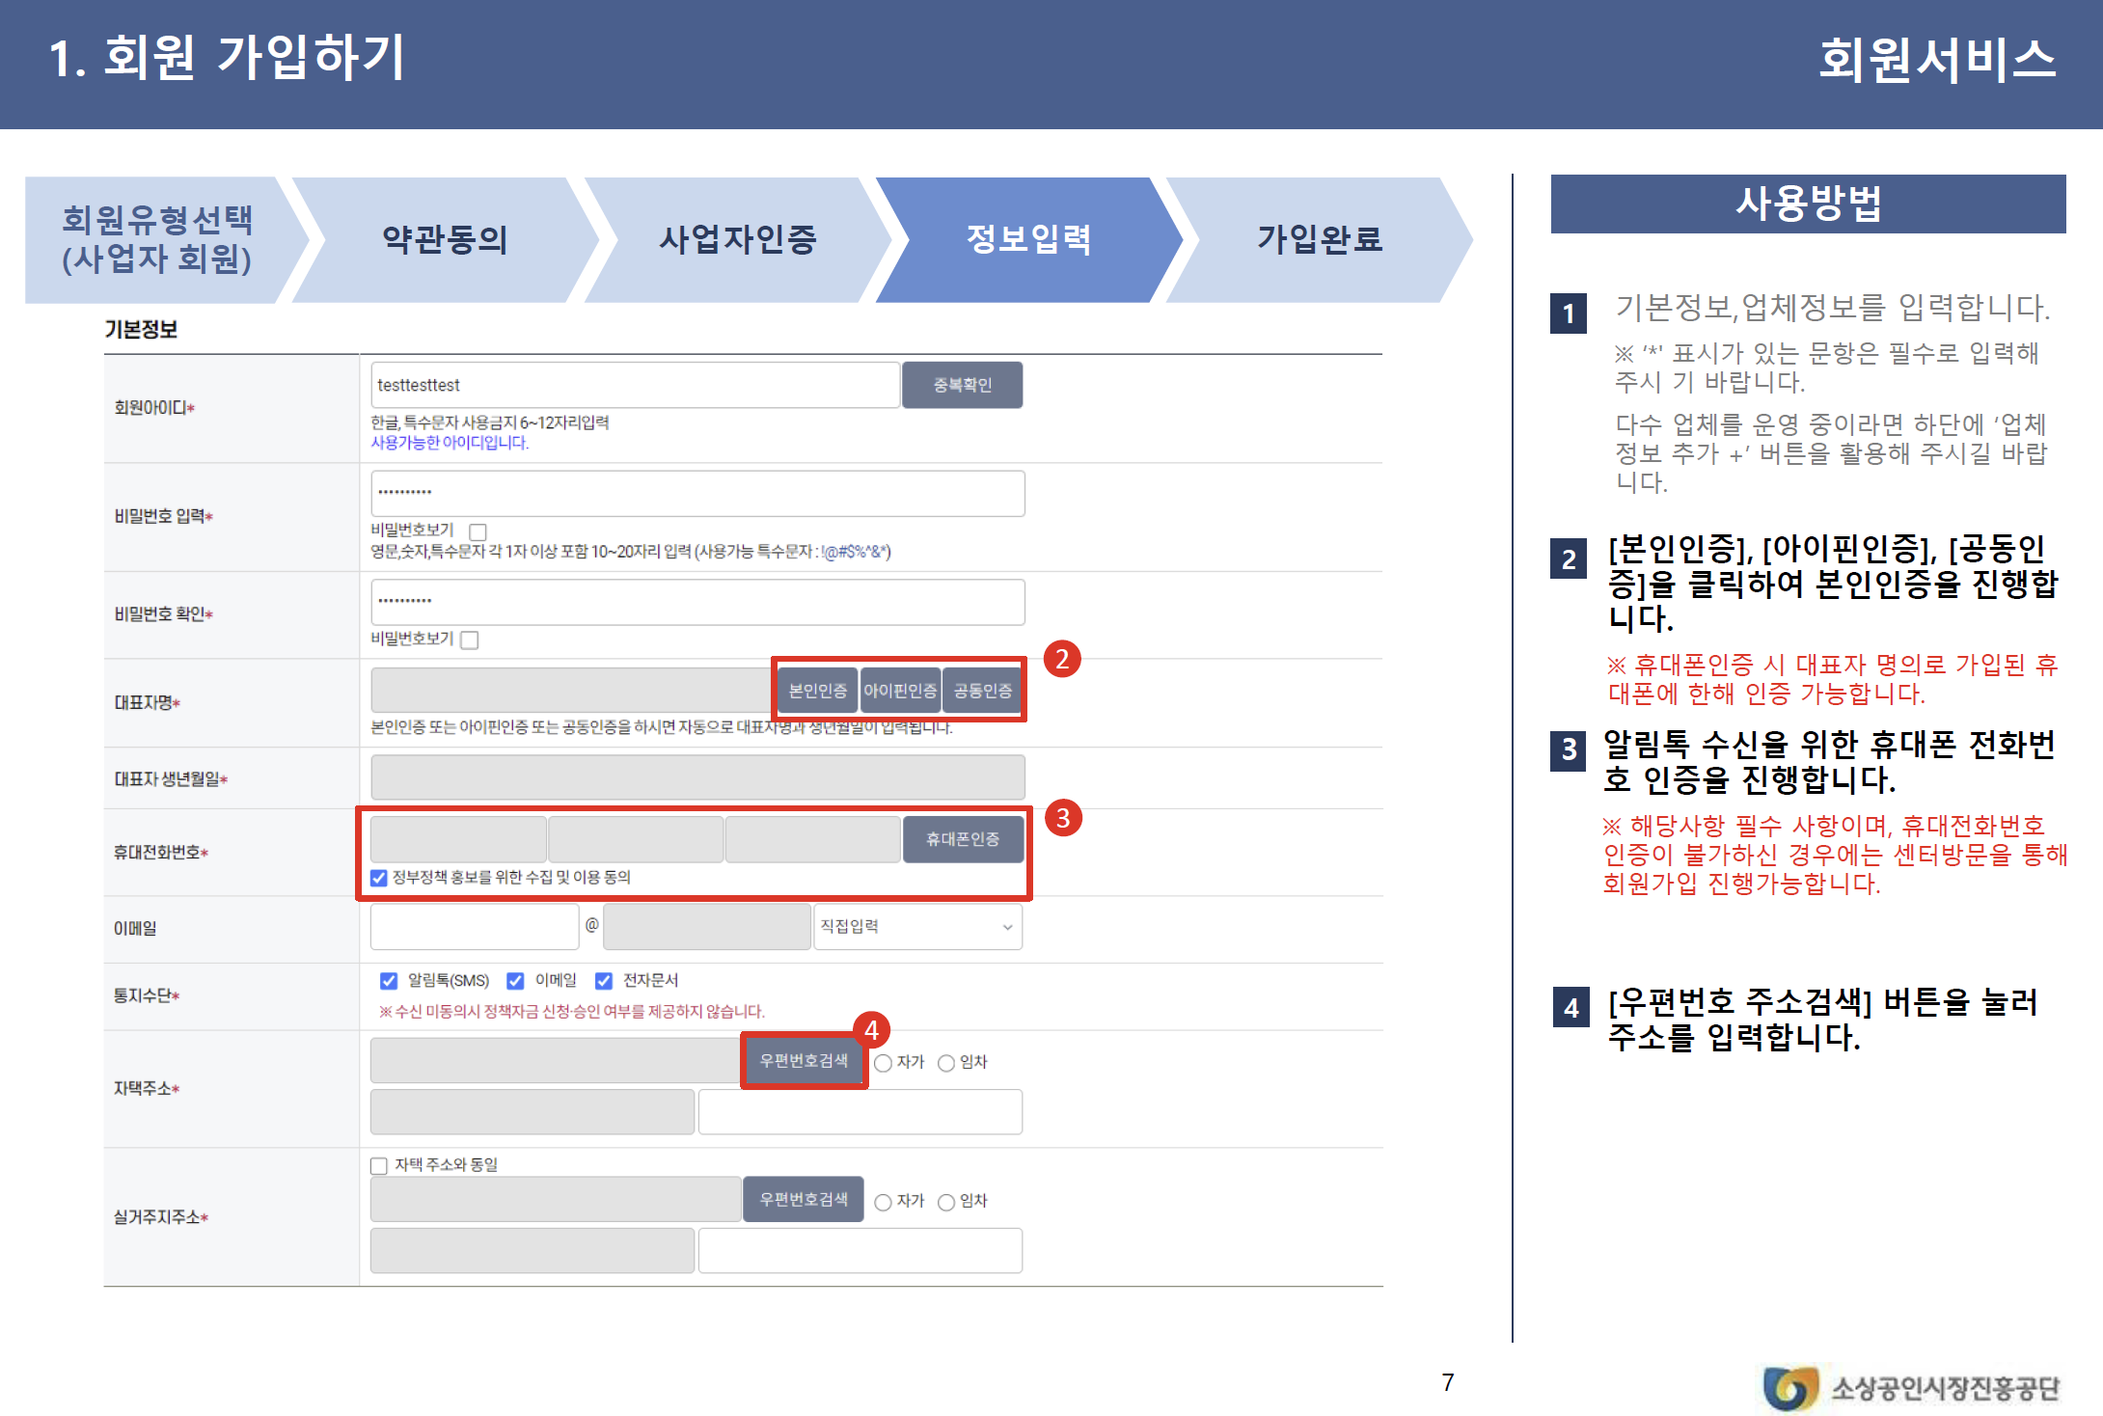Click the 중복확인 duplicate check button
The height and width of the screenshot is (1416, 2103).
962,385
